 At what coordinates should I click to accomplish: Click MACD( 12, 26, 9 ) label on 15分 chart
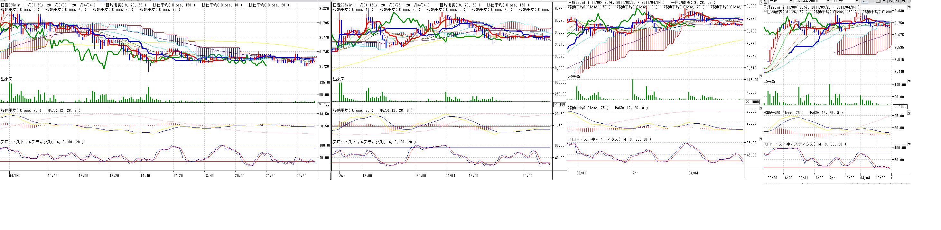coord(396,111)
